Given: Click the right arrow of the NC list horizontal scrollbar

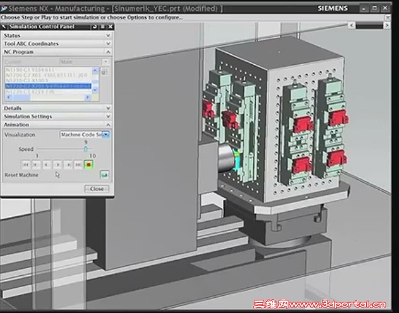Looking at the screenshot, I should 87,97.
